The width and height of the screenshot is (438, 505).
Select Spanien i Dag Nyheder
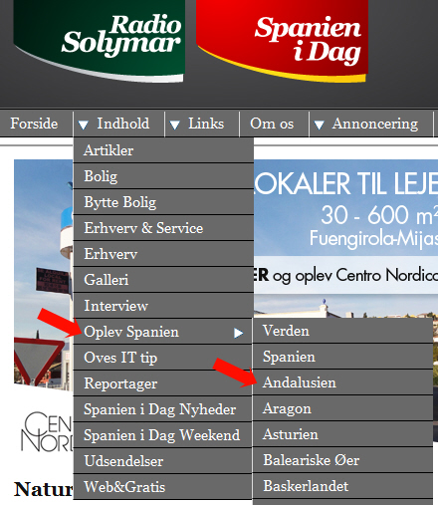(162, 409)
